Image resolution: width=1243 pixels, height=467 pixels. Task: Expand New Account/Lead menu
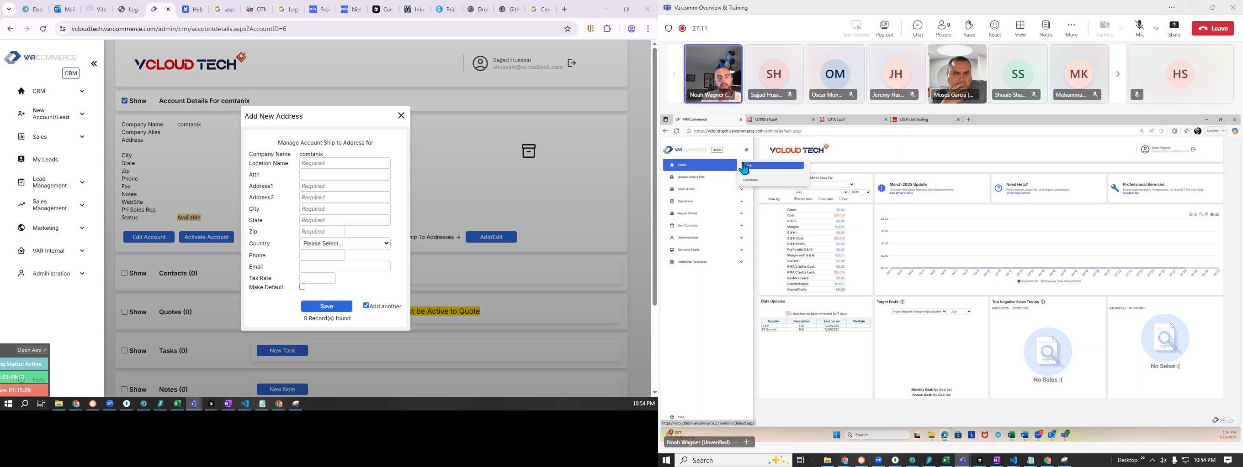coord(82,114)
